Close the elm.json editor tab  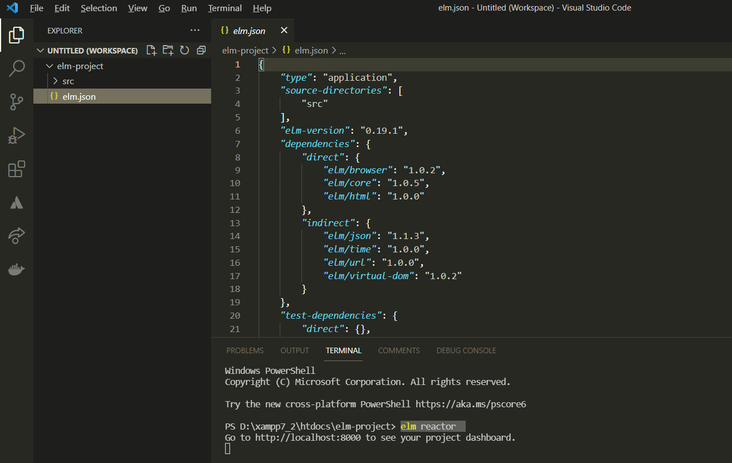click(x=284, y=31)
